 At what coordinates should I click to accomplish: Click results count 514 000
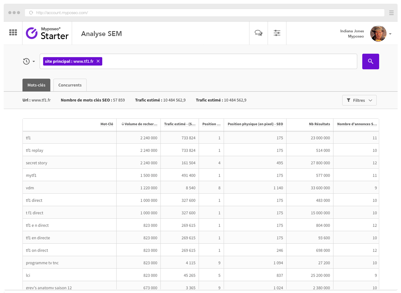(323, 151)
